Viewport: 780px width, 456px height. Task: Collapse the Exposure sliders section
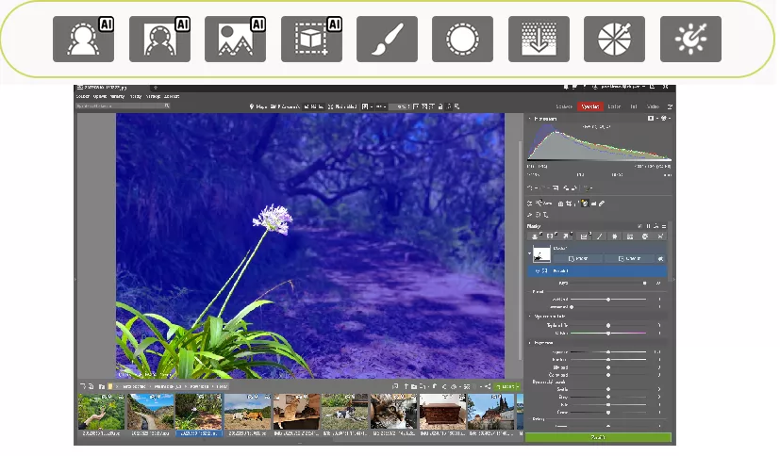click(530, 343)
